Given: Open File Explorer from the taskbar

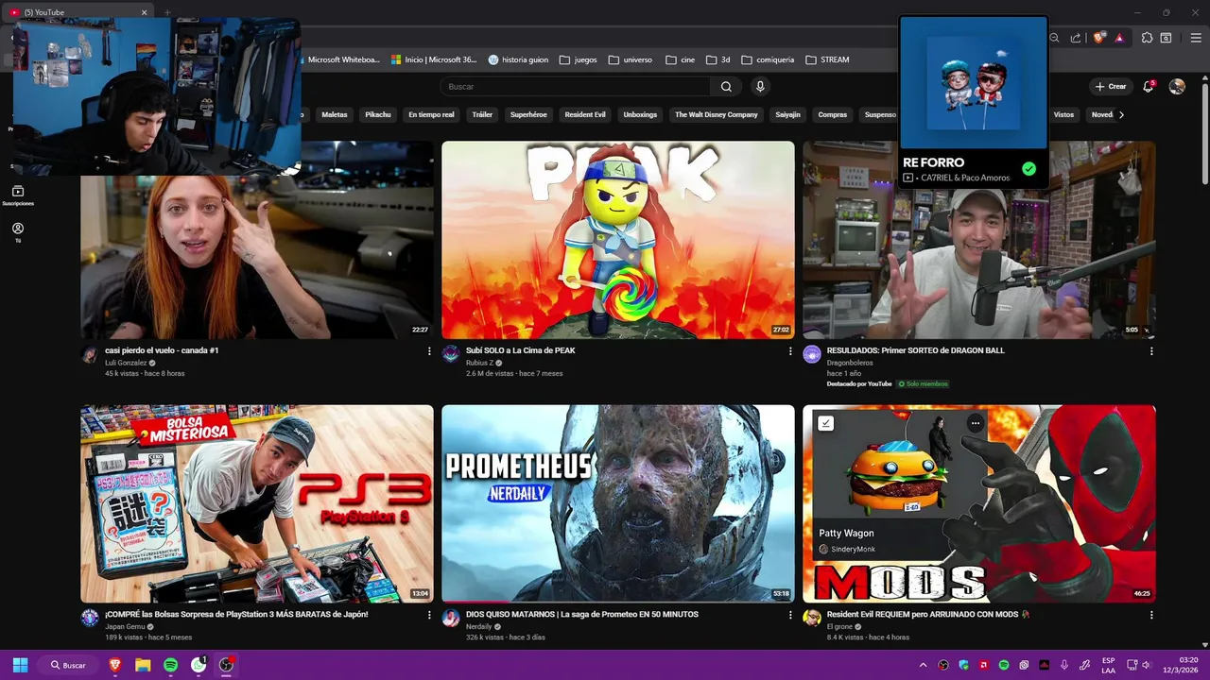Looking at the screenshot, I should click(143, 665).
